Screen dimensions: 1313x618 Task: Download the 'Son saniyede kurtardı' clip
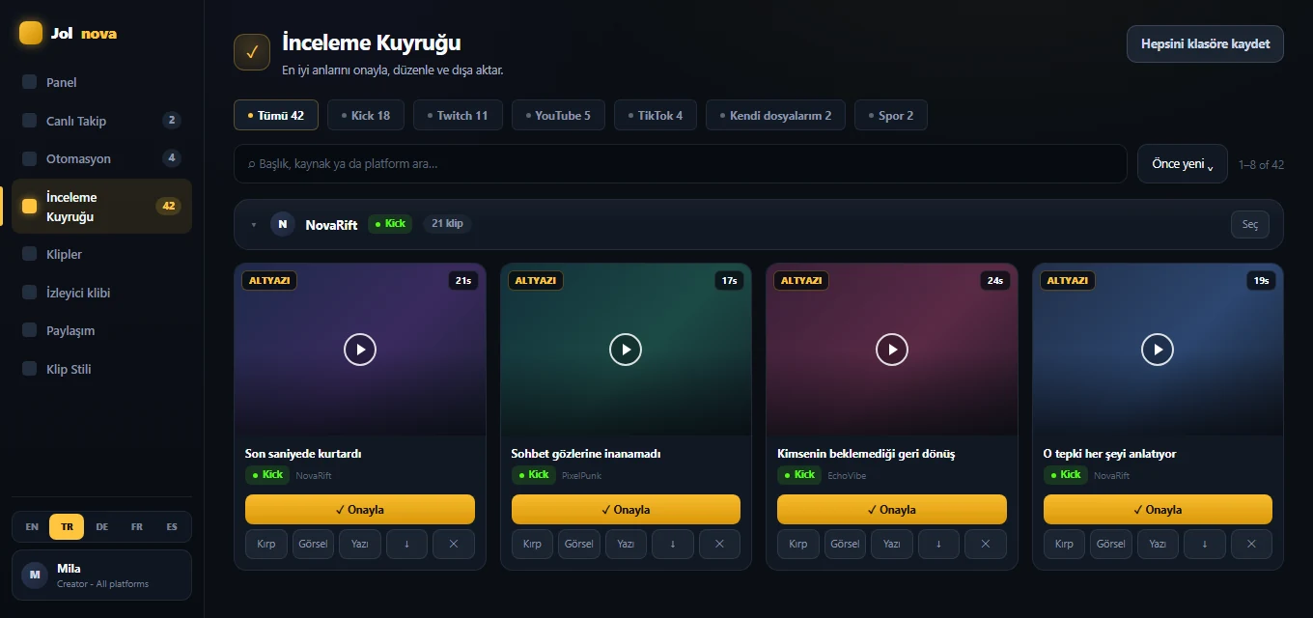pos(406,544)
